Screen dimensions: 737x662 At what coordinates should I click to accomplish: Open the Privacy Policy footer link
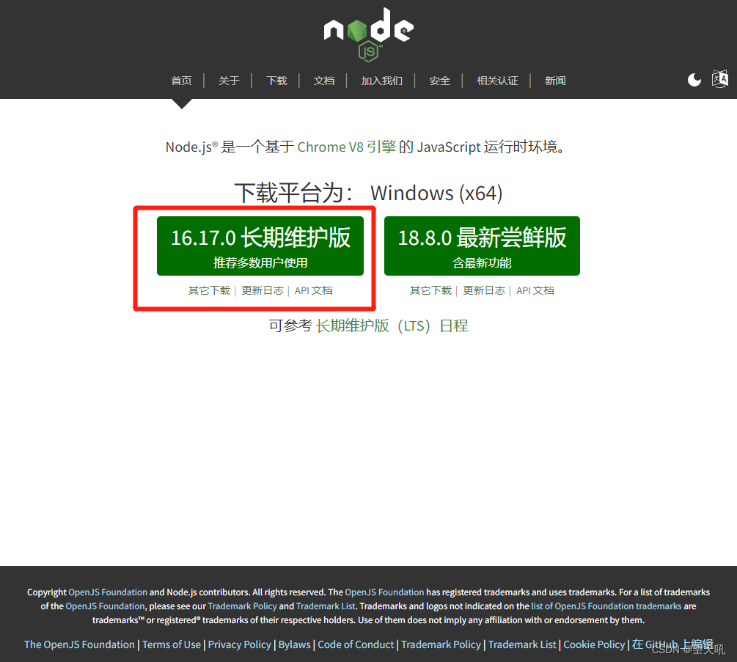click(240, 644)
